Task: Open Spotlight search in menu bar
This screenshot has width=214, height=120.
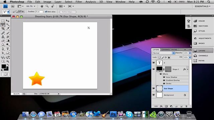Action: 209,2
